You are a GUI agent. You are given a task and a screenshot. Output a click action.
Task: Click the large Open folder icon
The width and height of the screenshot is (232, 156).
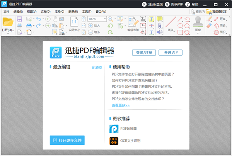click(x=8, y=22)
